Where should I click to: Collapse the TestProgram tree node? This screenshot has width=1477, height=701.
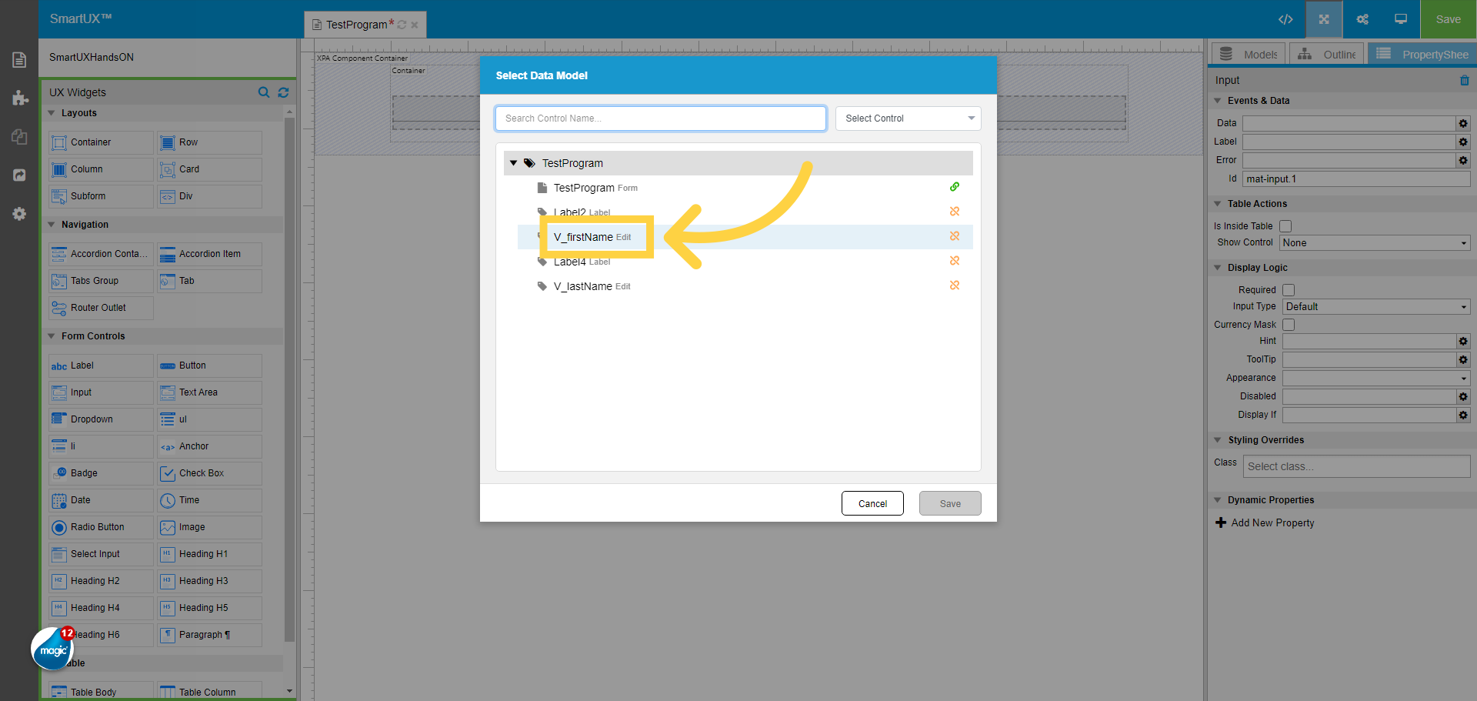(513, 163)
